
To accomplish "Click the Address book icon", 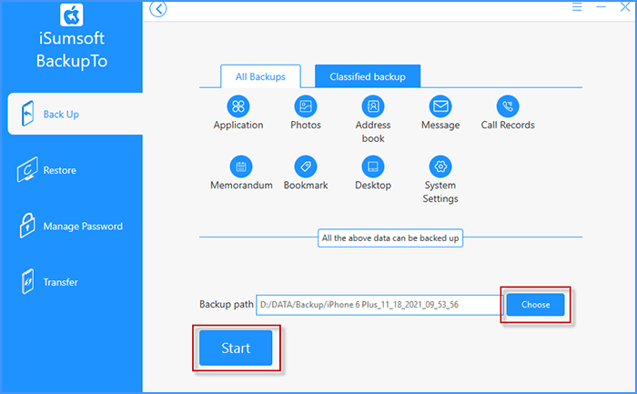I will tap(373, 106).
